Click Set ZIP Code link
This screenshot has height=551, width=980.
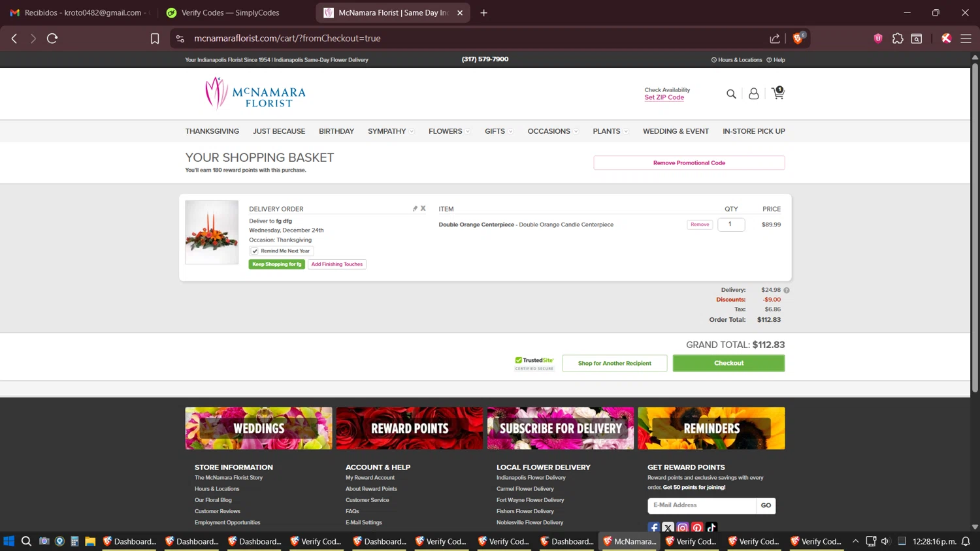tap(664, 97)
